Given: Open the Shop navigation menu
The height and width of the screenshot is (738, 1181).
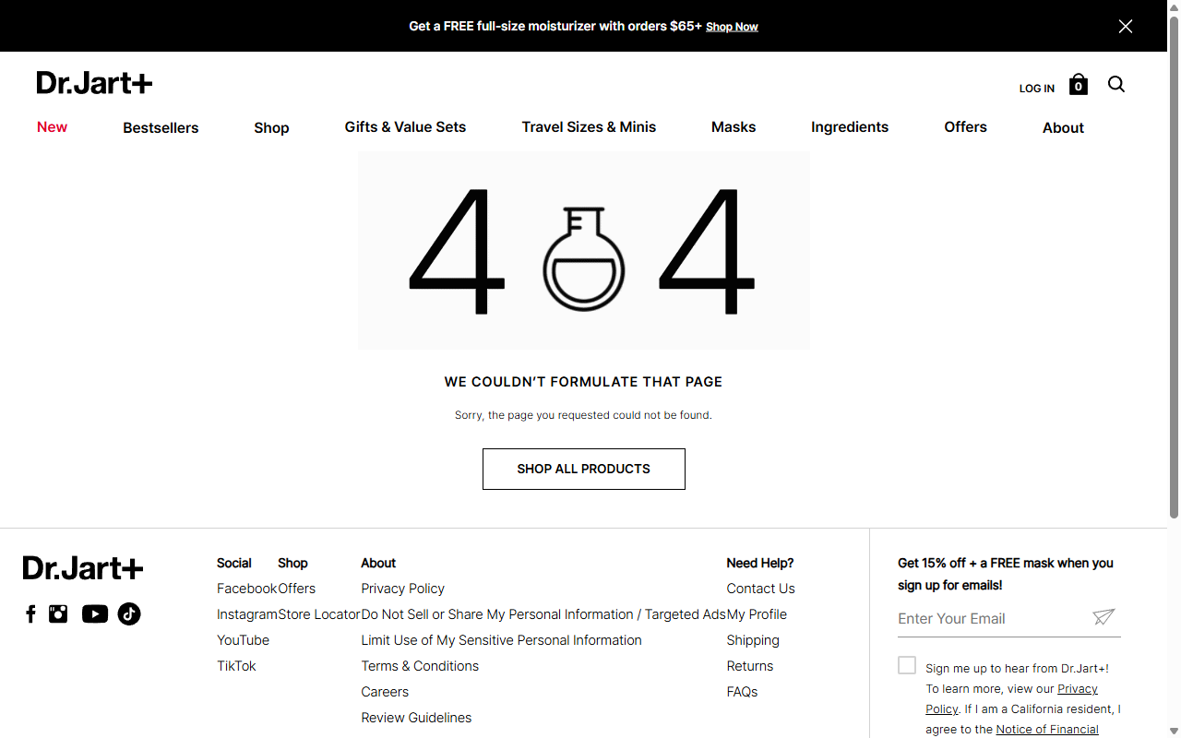Looking at the screenshot, I should pos(271,128).
